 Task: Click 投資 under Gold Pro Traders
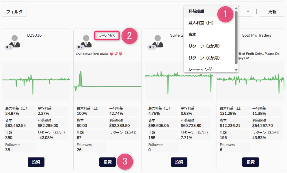[250, 162]
